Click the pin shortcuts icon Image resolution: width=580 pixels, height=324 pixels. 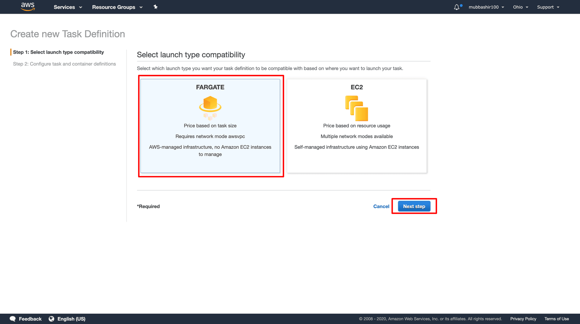(156, 7)
